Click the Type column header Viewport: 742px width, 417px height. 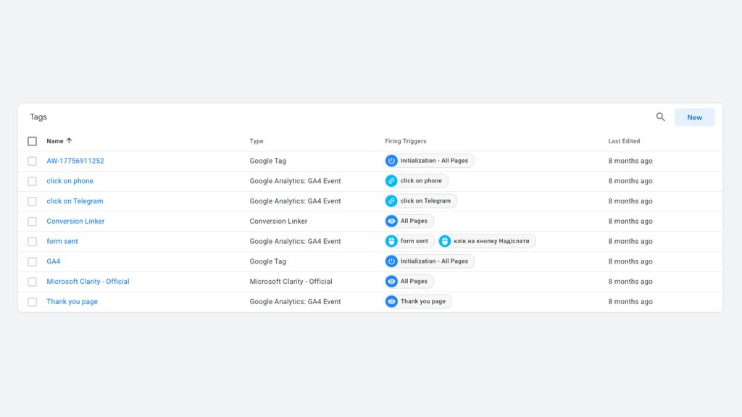(x=257, y=141)
